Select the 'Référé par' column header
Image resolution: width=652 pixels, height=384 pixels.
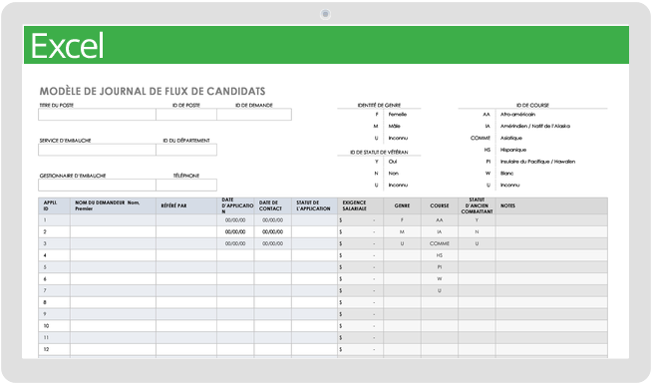(186, 205)
